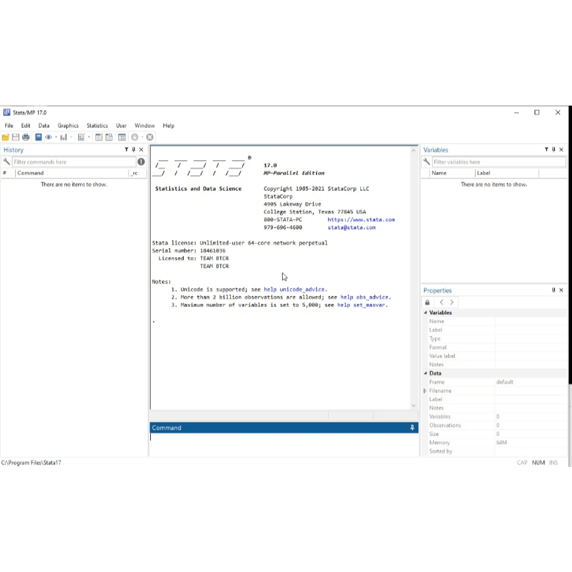Click the Save floppy disk icon
The height and width of the screenshot is (572, 572).
point(16,137)
